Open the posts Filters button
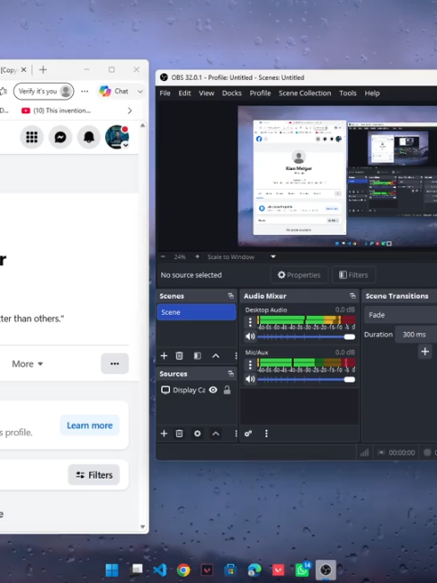 click(x=94, y=475)
